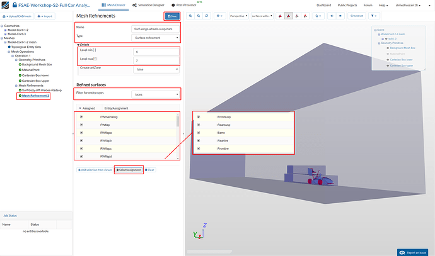This screenshot has height=256, width=435.
Task: Toggle visibility of MaterialPoint in scene tree
Action: 388,54
